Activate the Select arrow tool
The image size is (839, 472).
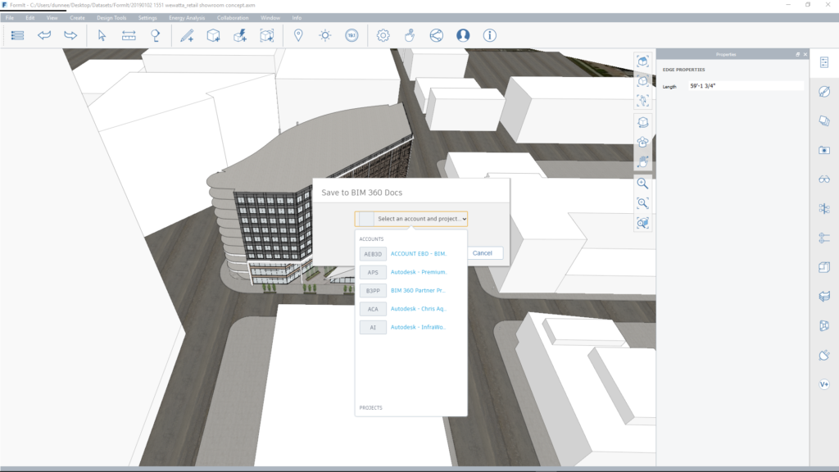point(102,35)
